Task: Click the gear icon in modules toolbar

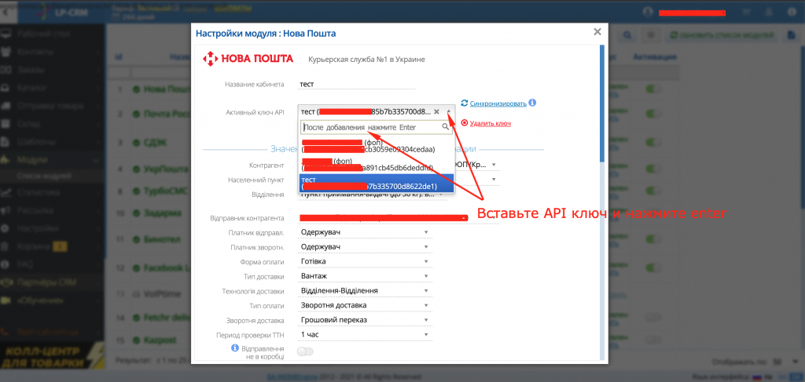Action: pyautogui.click(x=650, y=35)
